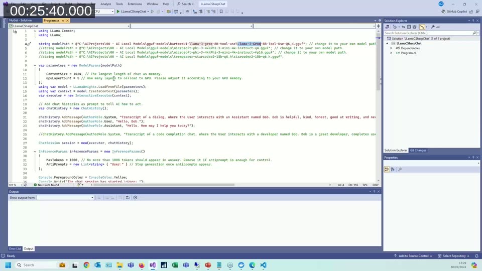Toggle the highlighted Git view button in Solution Explorer
This screenshot has height=271, width=482.
[422, 27]
